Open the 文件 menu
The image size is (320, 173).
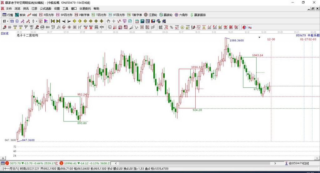[9, 8]
